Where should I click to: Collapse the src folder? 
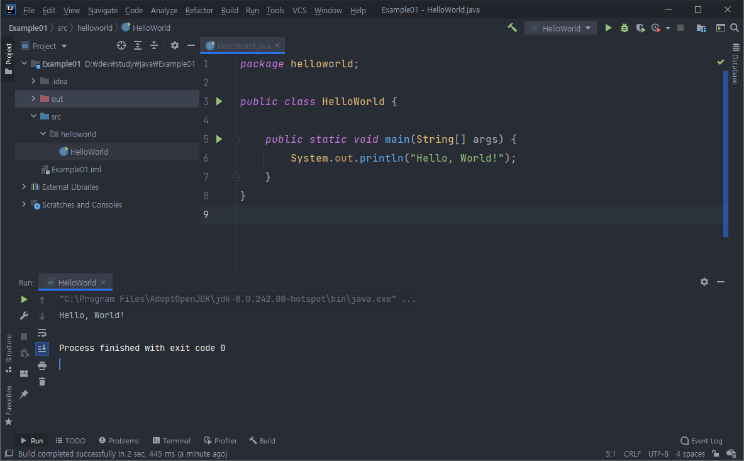[x=33, y=116]
